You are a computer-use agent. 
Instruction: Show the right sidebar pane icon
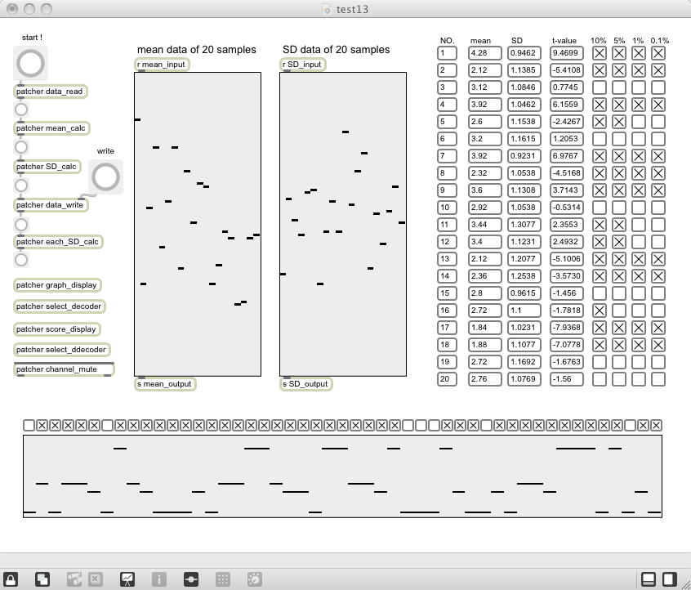pos(670,579)
